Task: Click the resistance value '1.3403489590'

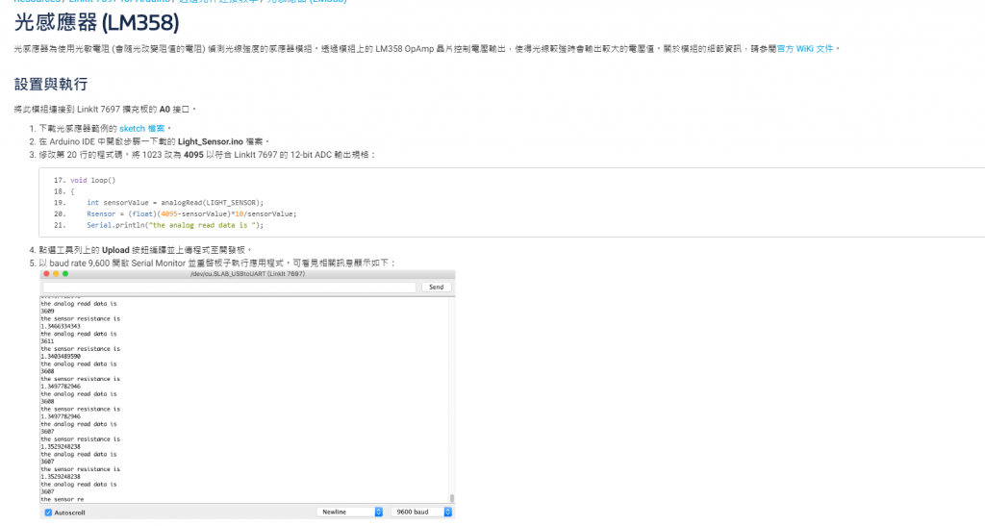Action: [61, 357]
